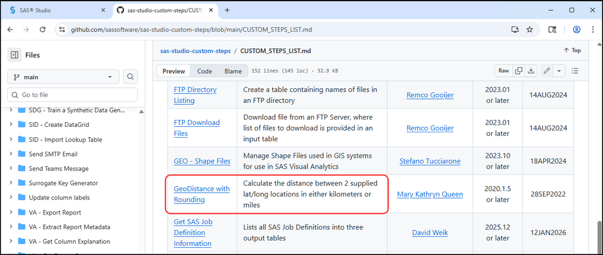
Task: Open the main branch selector dropdown
Action: click(x=63, y=77)
